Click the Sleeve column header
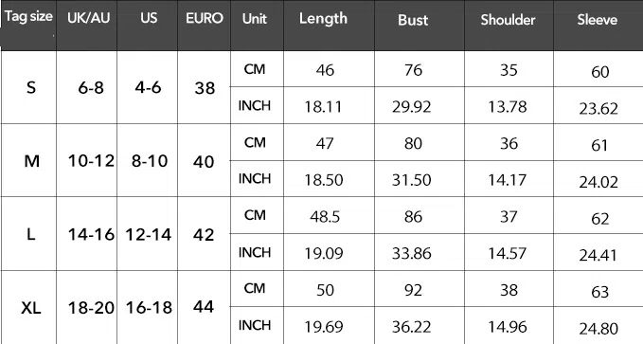This screenshot has width=643, height=344. pos(597,20)
